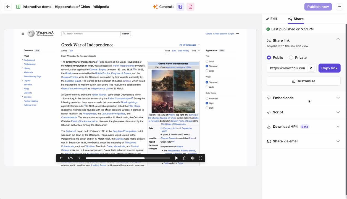This screenshot has width=347, height=199.
Task: Select Wide width option
Action: tap(207, 87)
